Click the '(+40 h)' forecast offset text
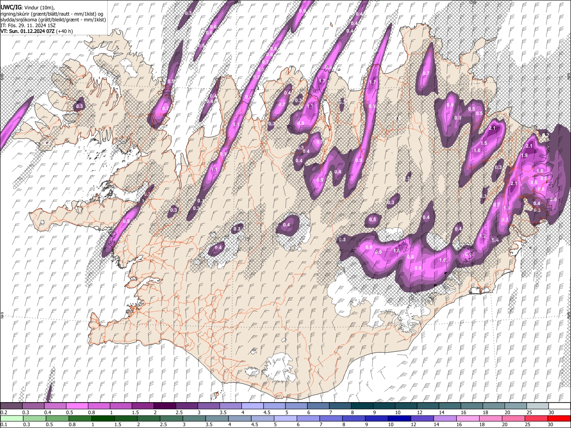 [x=65, y=31]
